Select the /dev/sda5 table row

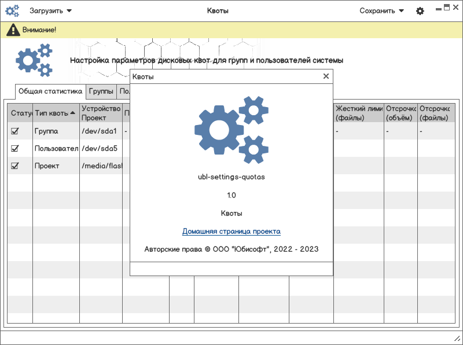[231, 148]
